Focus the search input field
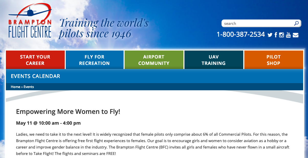 (x=258, y=23)
